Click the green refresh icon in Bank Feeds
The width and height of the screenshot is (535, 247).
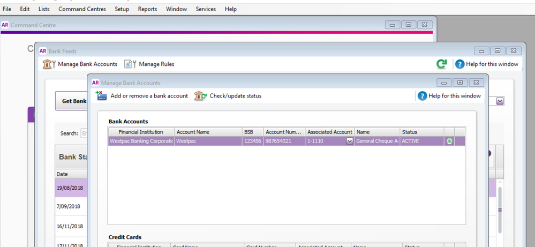click(441, 64)
